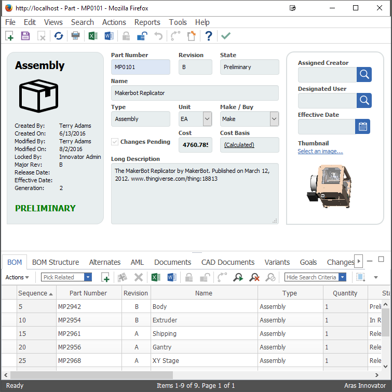Image resolution: width=392 pixels, height=392 pixels.
Task: Select the MP2942 Body row
Action: [x=191, y=306]
